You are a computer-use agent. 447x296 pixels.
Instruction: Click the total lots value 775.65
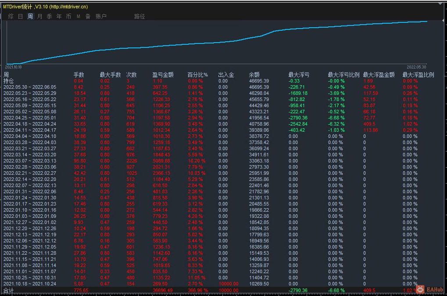click(81, 290)
